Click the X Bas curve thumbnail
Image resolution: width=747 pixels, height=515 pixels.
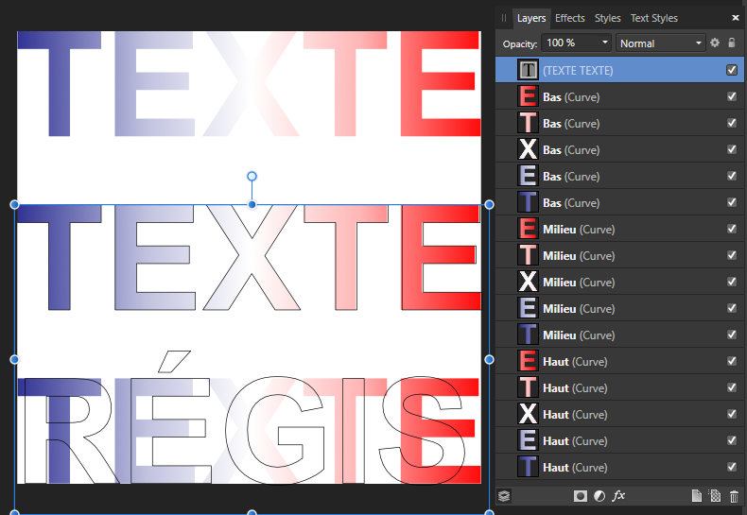(528, 149)
